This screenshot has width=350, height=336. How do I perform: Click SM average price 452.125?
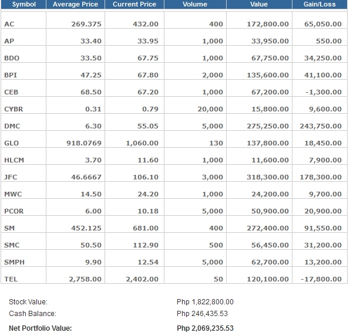86,228
